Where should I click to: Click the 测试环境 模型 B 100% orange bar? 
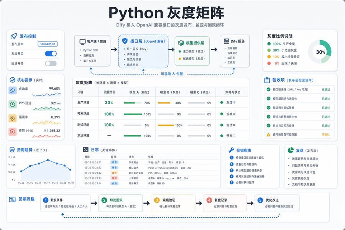click(166, 125)
